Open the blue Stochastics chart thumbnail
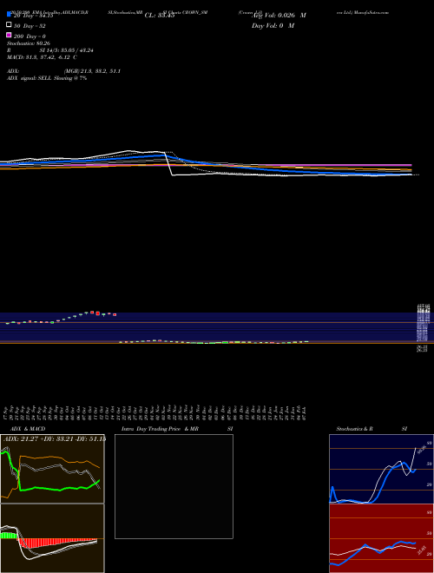The height and width of the screenshot is (573, 434). (x=381, y=469)
